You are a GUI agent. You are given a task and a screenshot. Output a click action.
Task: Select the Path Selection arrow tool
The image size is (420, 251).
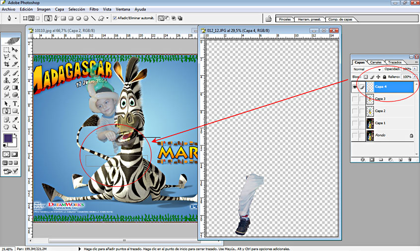pyautogui.click(x=6, y=103)
